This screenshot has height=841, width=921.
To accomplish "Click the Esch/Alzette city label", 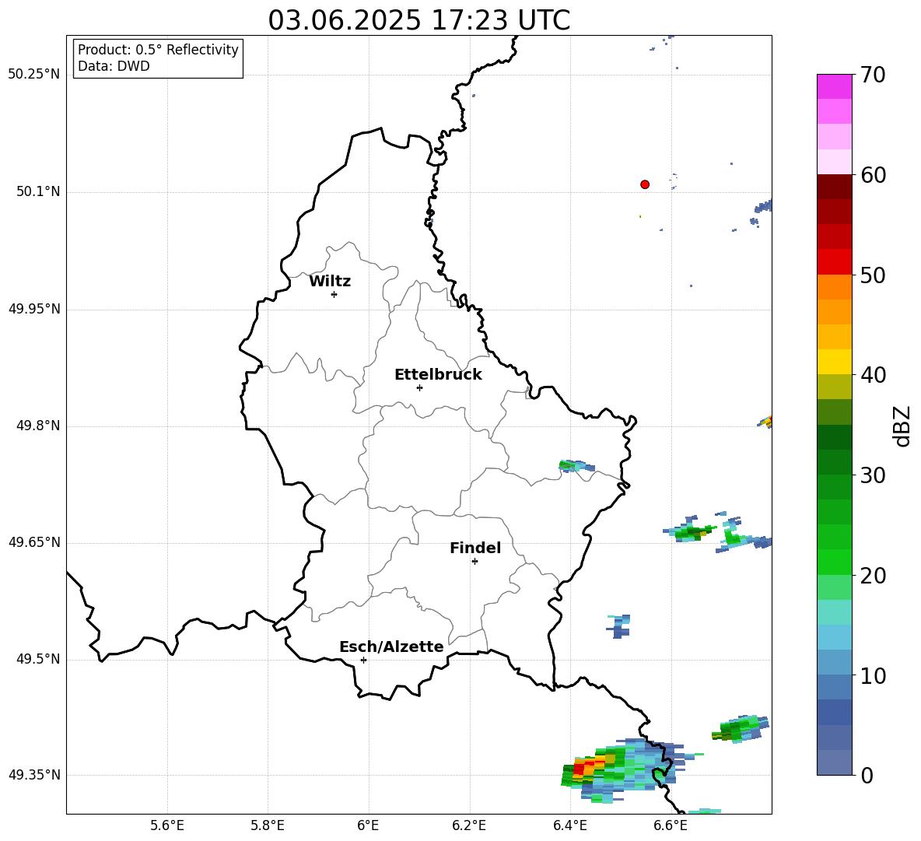I will tap(392, 647).
